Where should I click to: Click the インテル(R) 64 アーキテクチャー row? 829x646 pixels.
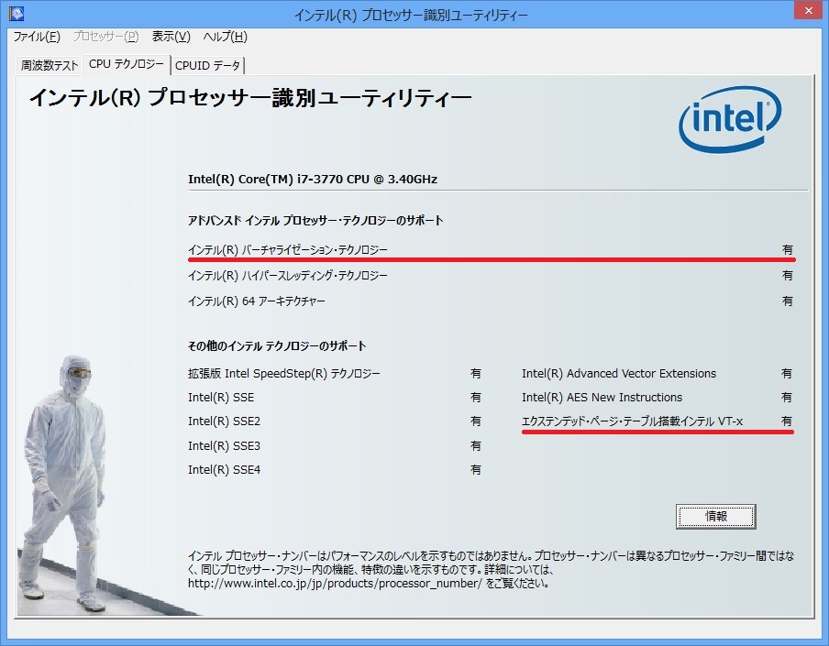[491, 301]
